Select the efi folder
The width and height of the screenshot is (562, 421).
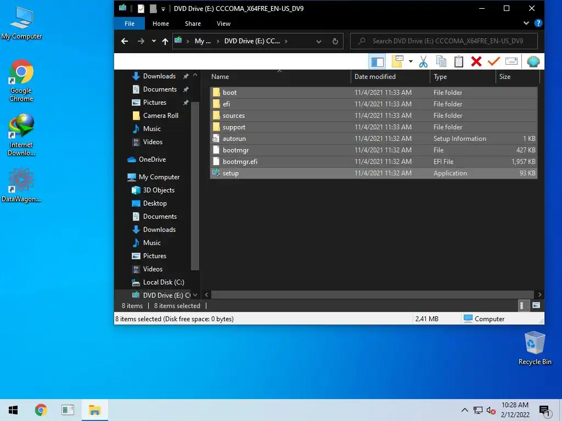click(373, 104)
